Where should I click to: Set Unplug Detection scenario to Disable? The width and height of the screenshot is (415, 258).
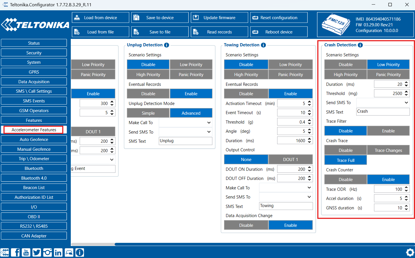coord(148,64)
